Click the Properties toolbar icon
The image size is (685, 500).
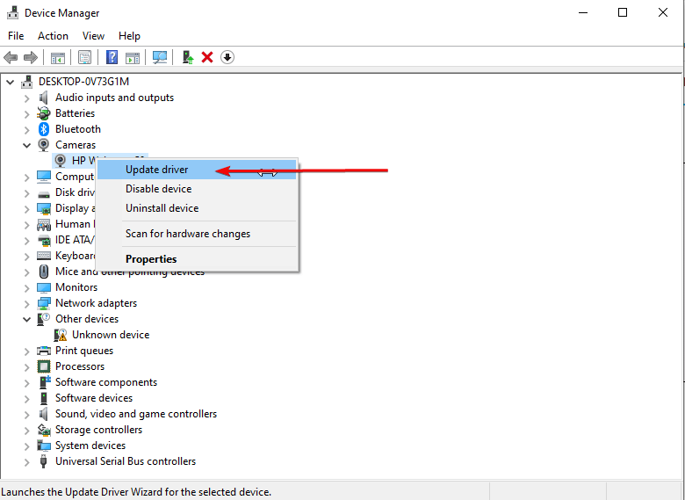pyautogui.click(x=84, y=57)
